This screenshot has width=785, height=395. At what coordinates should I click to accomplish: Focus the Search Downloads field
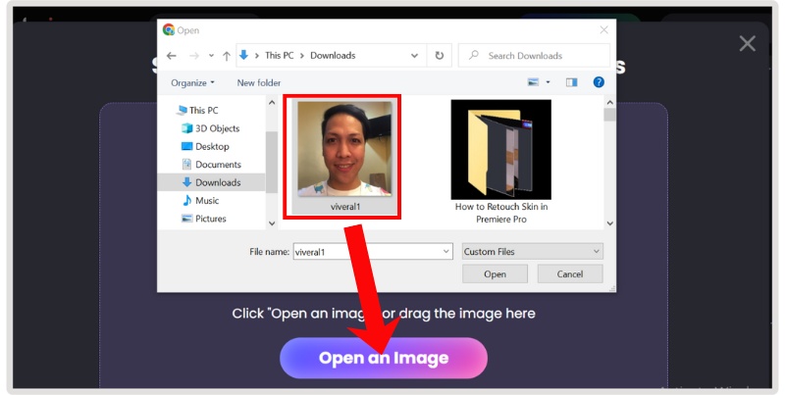tap(534, 56)
